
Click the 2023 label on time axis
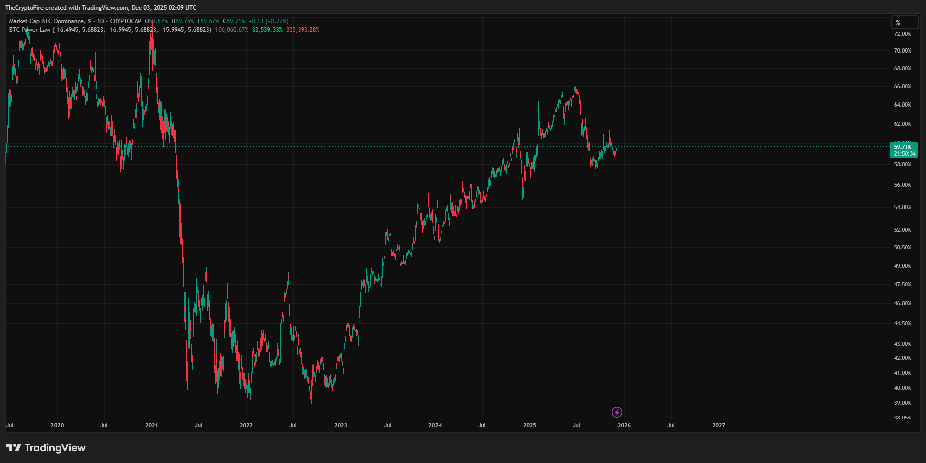(x=341, y=425)
